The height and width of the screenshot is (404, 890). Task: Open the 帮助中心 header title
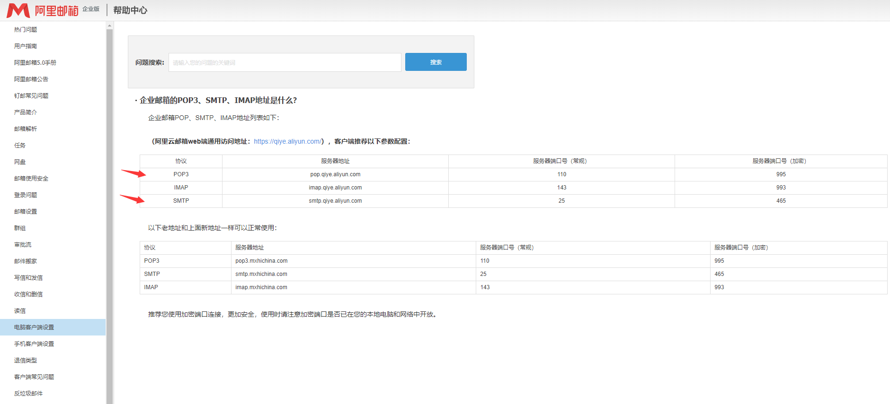coord(130,10)
